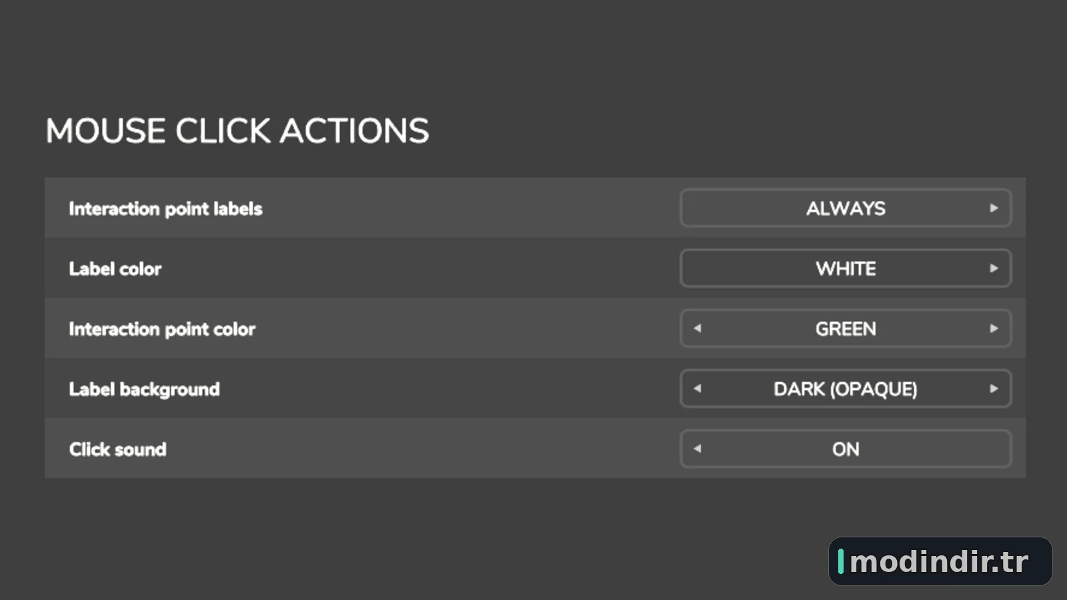The width and height of the screenshot is (1067, 600).
Task: Click the MOUSE CLICK ACTIONS heading
Action: coord(237,131)
